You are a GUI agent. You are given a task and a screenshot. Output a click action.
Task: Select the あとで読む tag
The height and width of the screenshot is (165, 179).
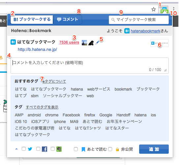(92, 121)
